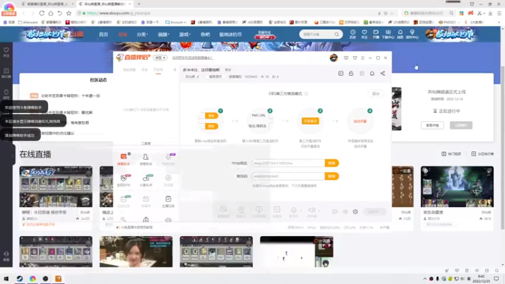Click the 下载中心 icon in Douyu header
505x284 pixels.
coord(388,34)
